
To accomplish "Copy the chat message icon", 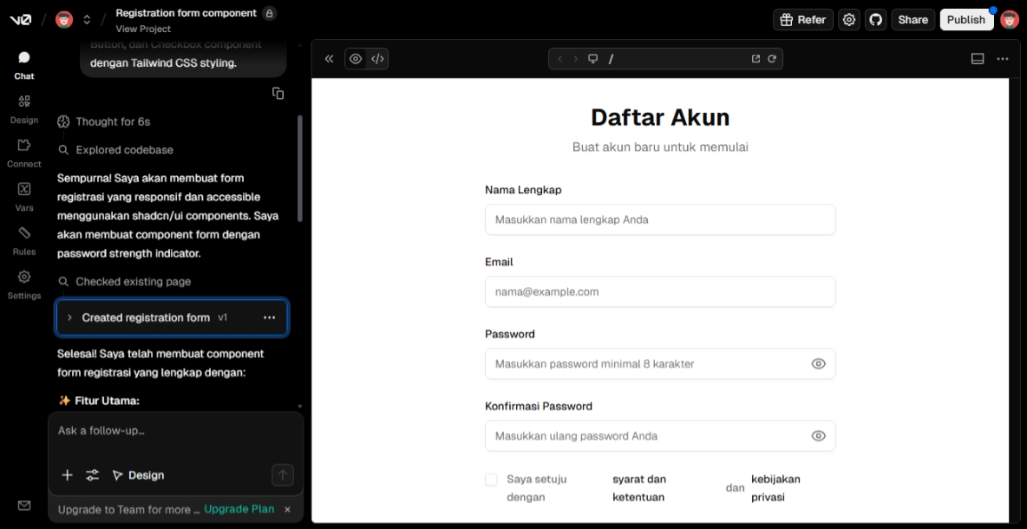I will pyautogui.click(x=278, y=94).
